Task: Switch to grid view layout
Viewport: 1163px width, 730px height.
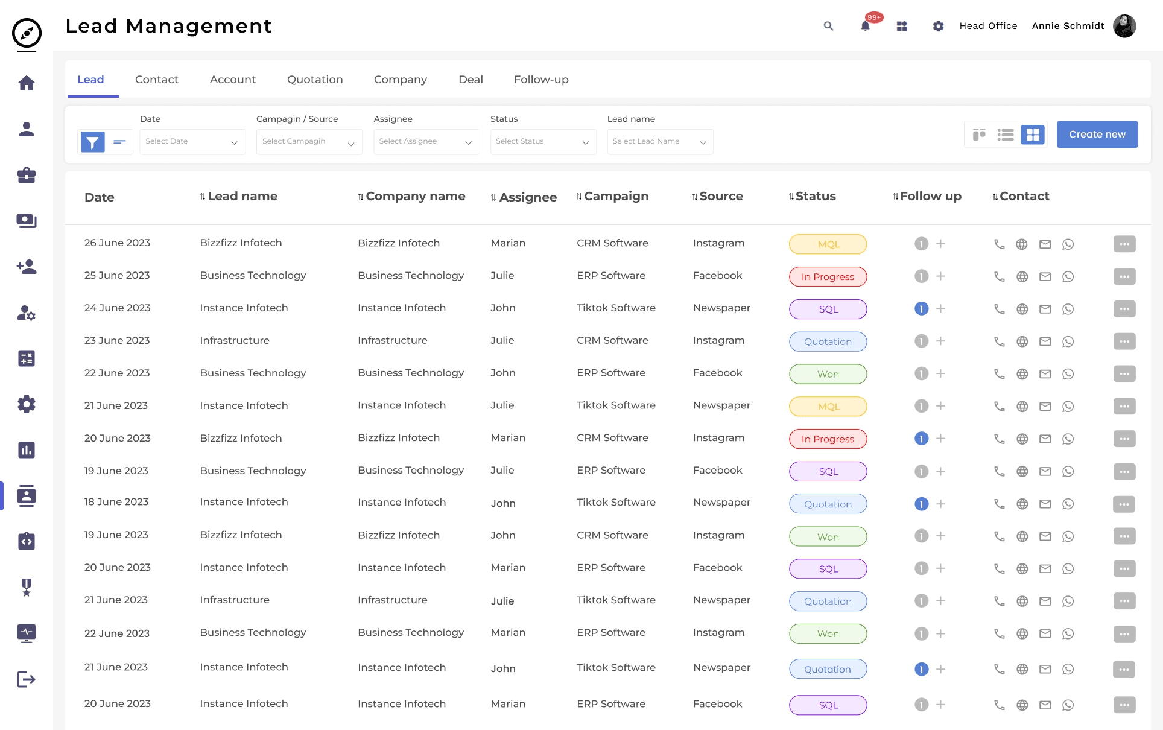Action: 1033,135
